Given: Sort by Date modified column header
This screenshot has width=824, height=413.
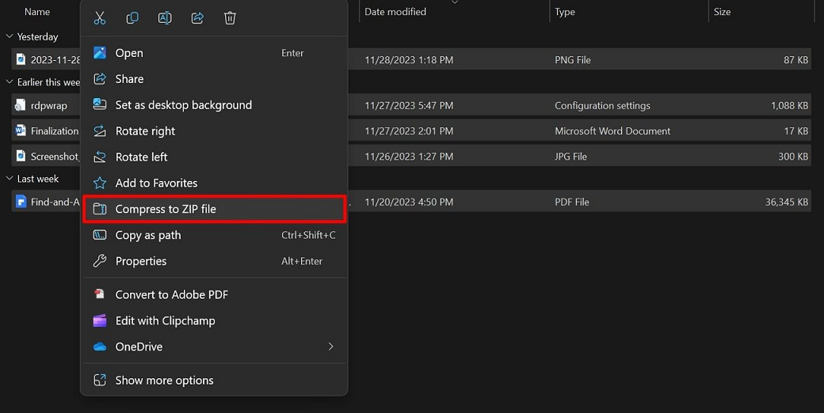Looking at the screenshot, I should tap(395, 12).
